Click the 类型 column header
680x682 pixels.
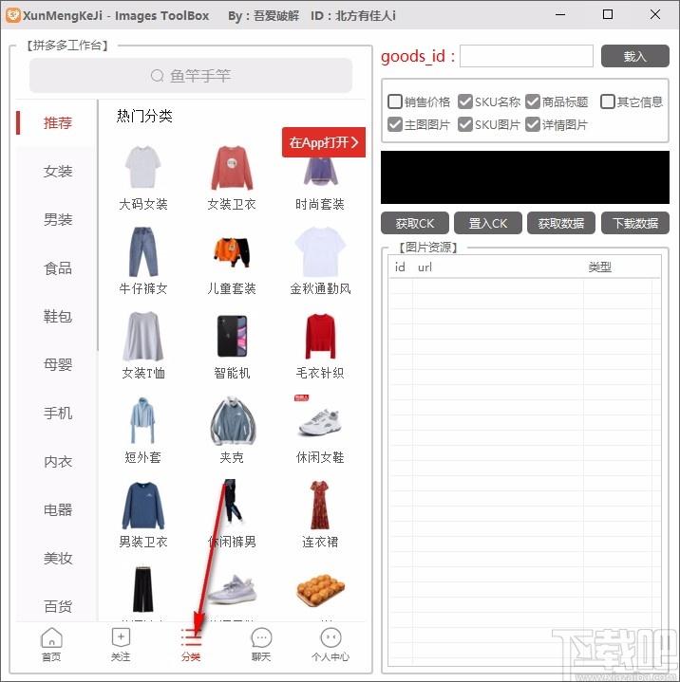600,267
